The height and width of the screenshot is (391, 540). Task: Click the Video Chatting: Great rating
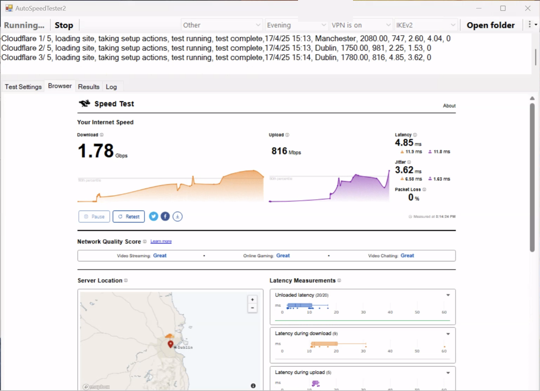391,256
